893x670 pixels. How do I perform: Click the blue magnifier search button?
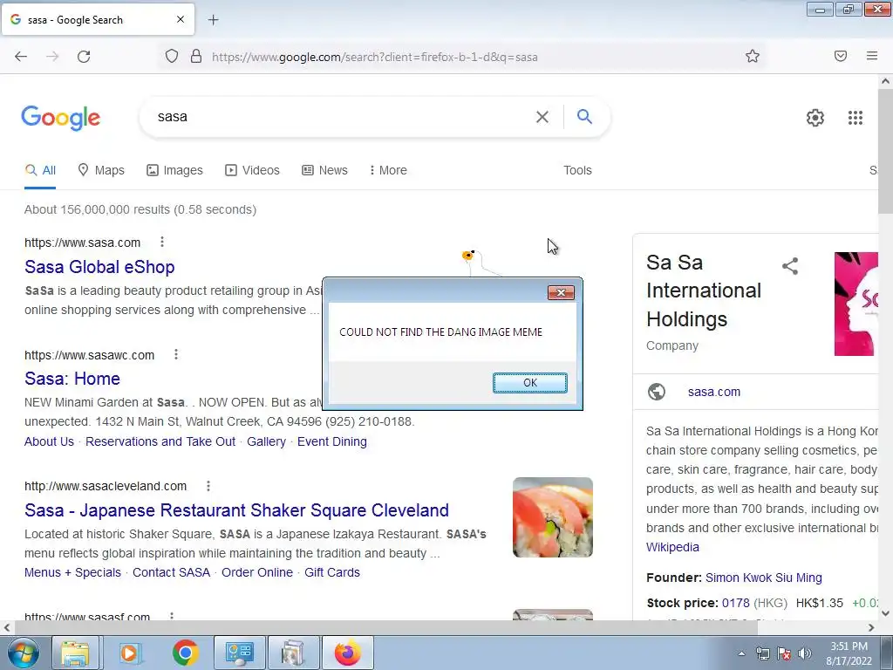click(x=584, y=116)
